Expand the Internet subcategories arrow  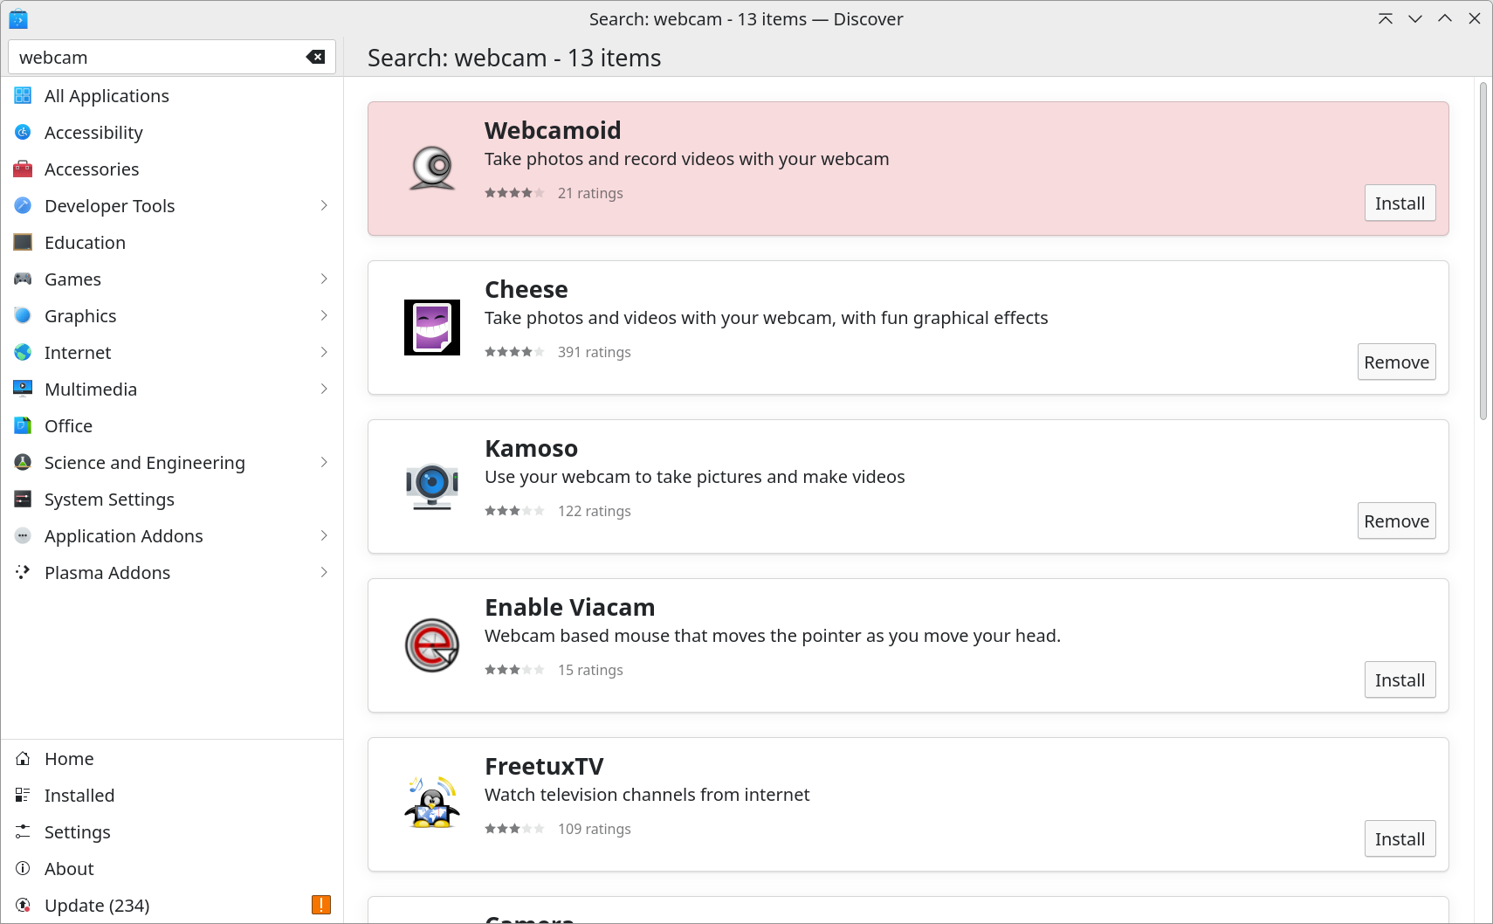click(324, 352)
